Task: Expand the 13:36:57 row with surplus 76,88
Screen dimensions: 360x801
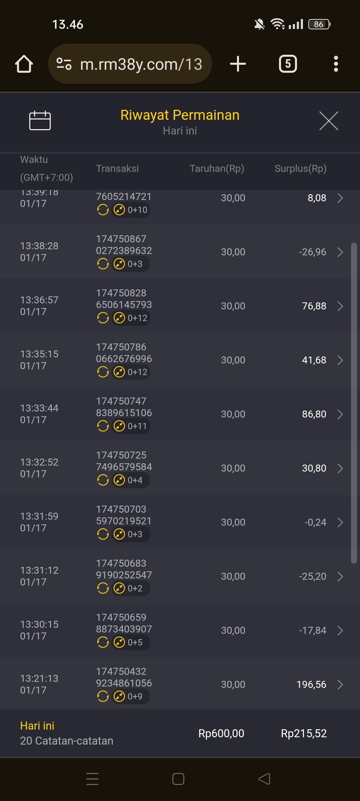Action: click(340, 306)
